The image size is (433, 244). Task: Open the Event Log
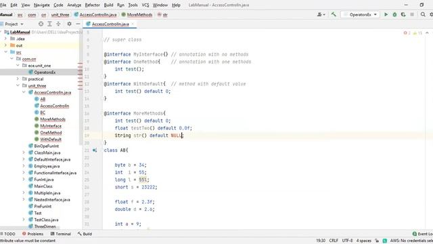(x=422, y=234)
